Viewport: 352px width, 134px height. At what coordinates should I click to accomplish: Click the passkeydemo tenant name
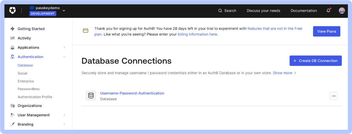click(48, 8)
